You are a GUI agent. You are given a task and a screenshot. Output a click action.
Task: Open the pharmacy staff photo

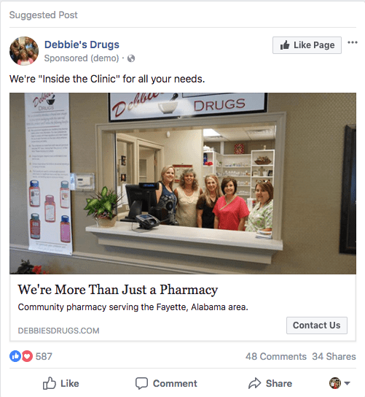tap(183, 183)
